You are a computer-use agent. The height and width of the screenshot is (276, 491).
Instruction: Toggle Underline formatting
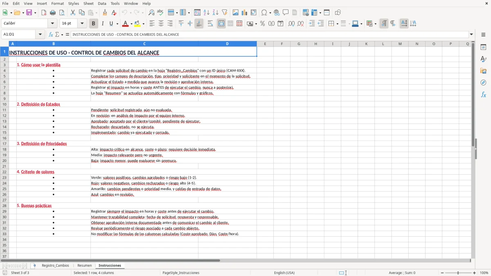[x=111, y=24]
